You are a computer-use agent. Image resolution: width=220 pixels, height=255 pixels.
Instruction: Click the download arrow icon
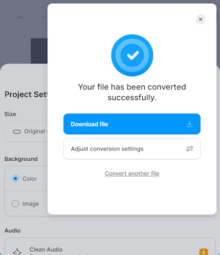pos(190,124)
